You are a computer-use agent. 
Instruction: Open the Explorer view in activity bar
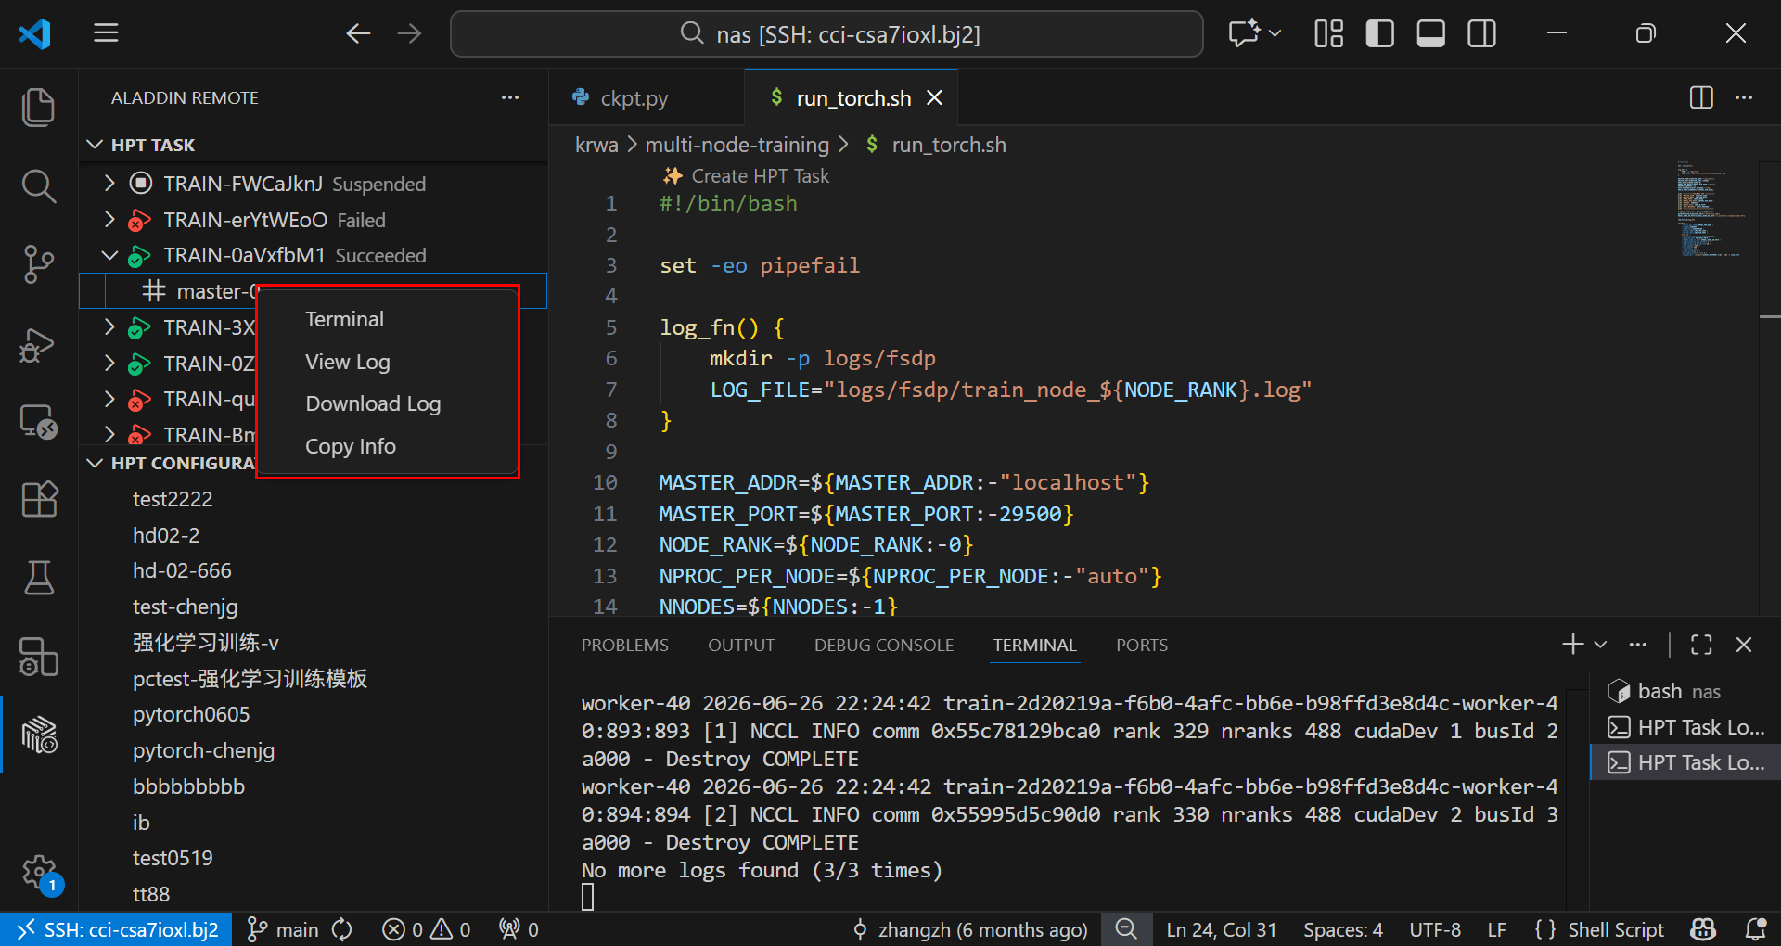[38, 108]
